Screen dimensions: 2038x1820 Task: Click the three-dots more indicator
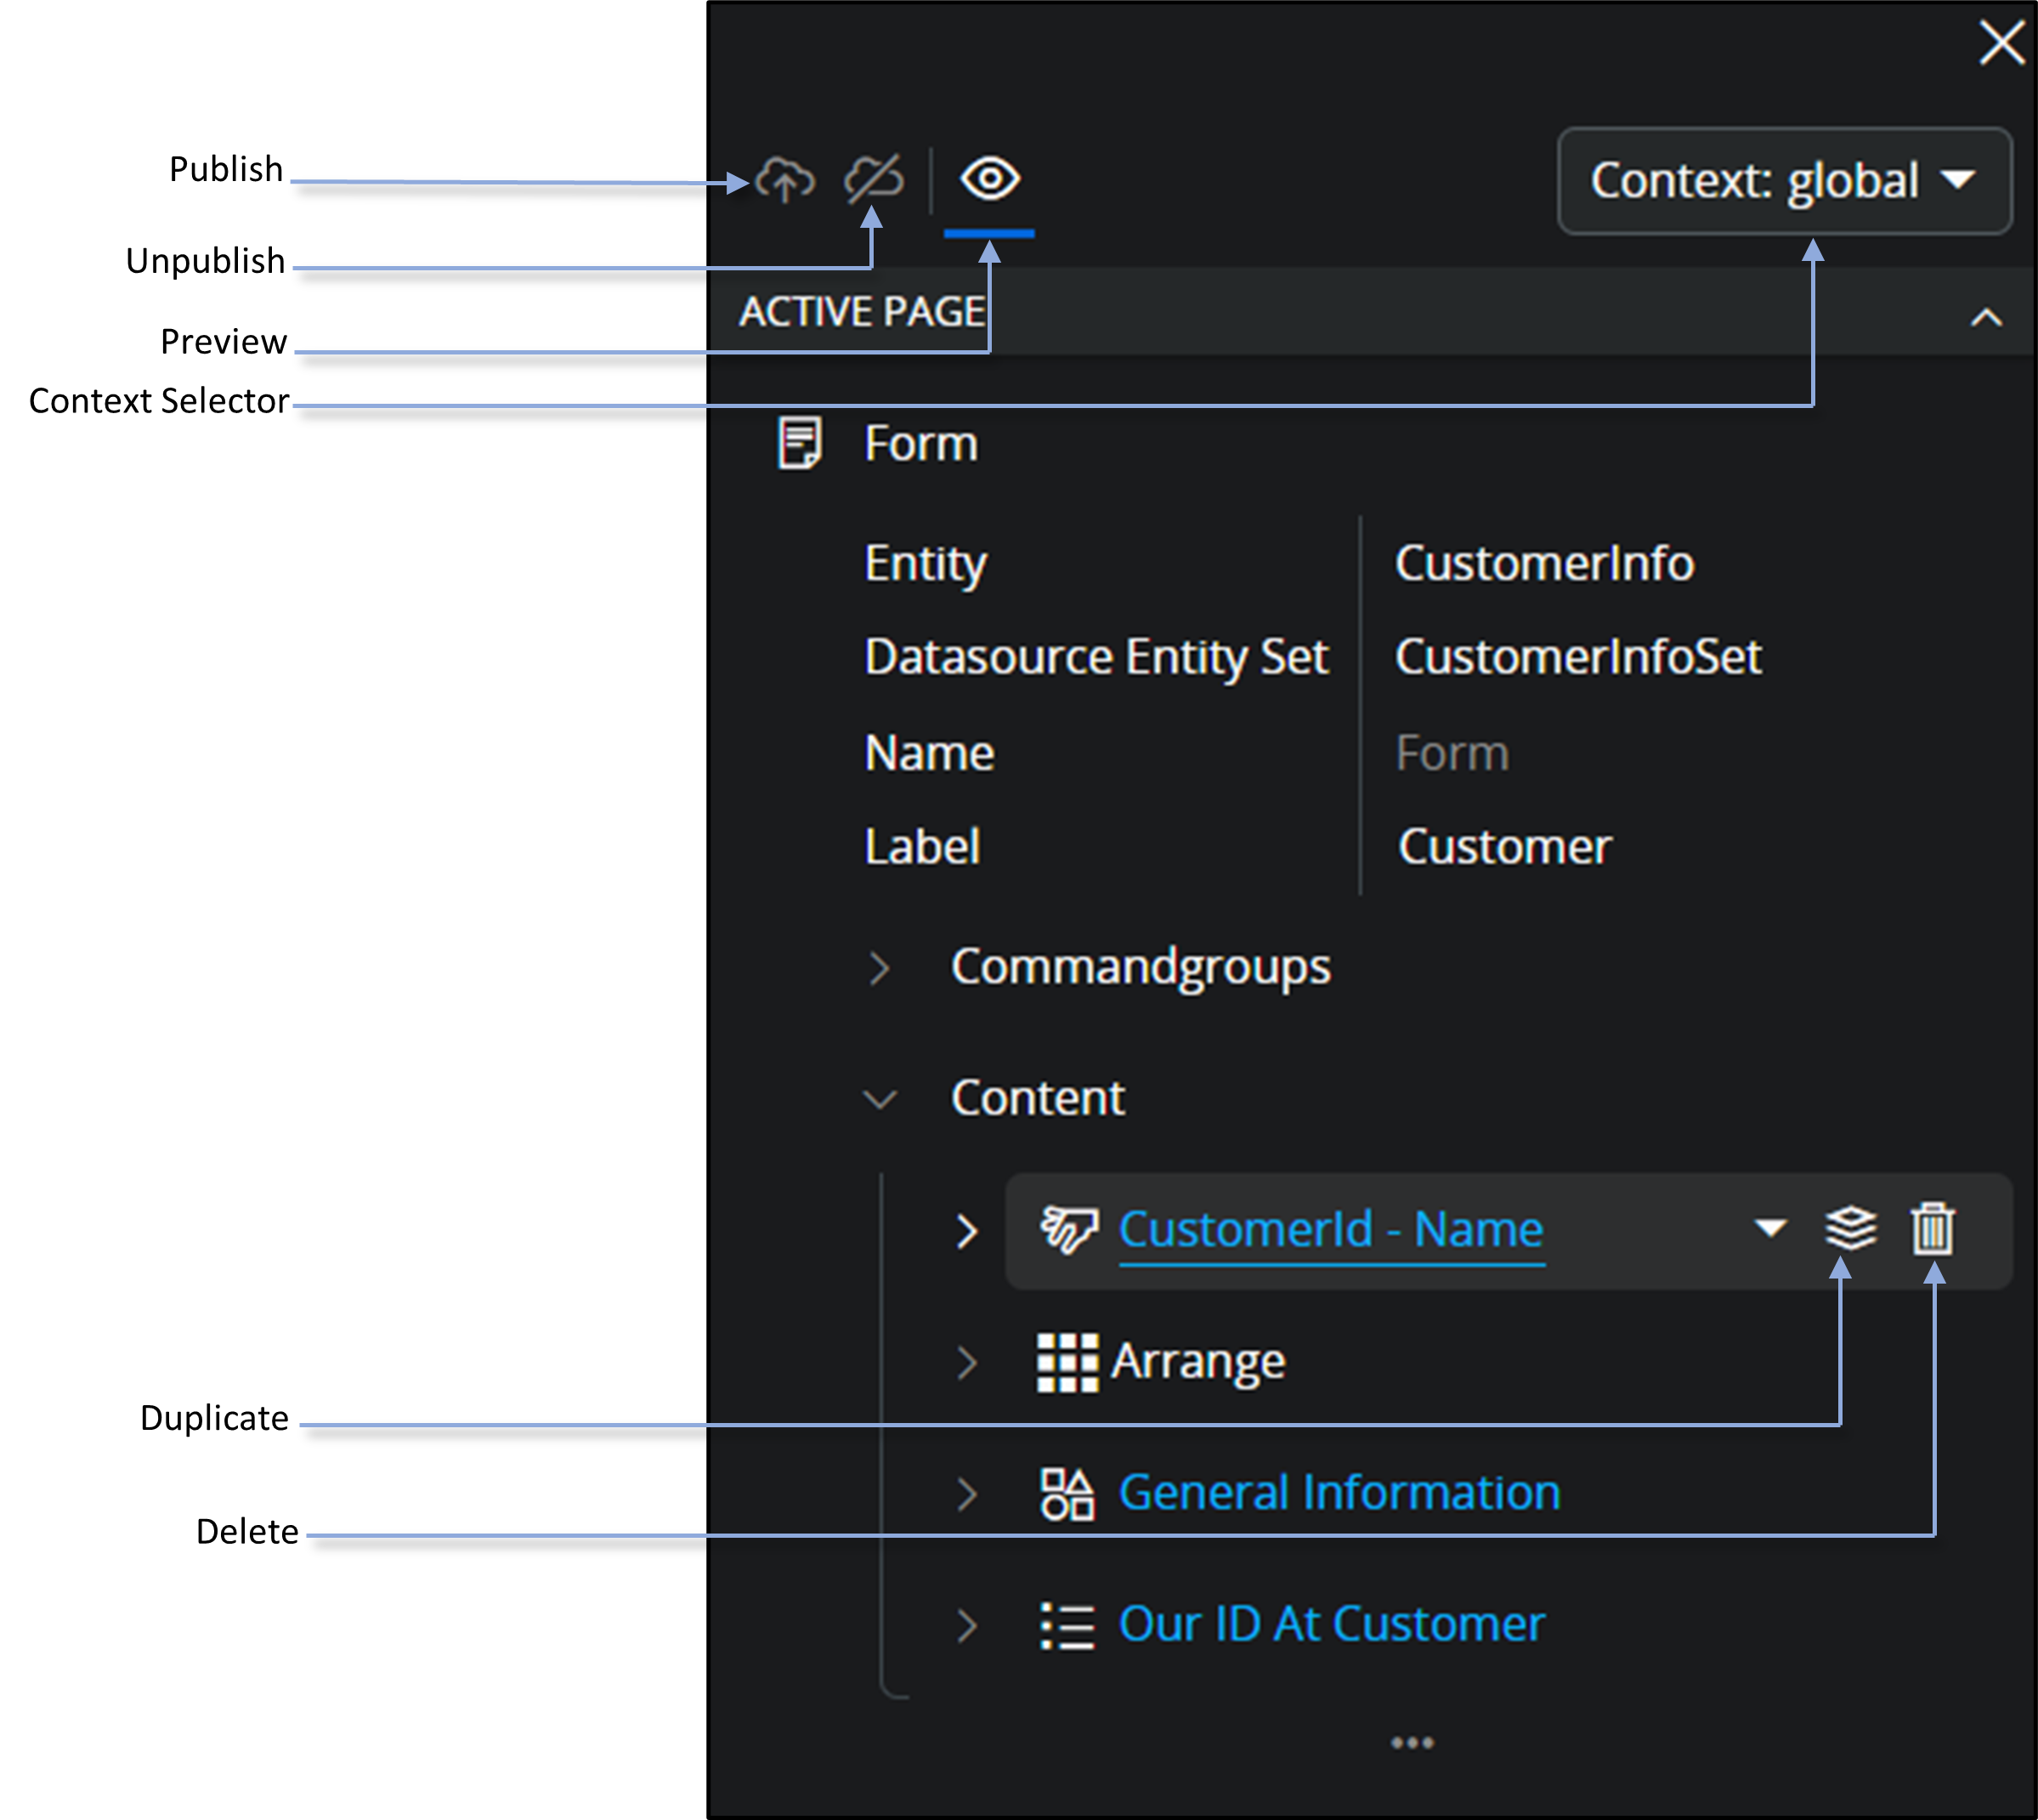pos(1412,1743)
